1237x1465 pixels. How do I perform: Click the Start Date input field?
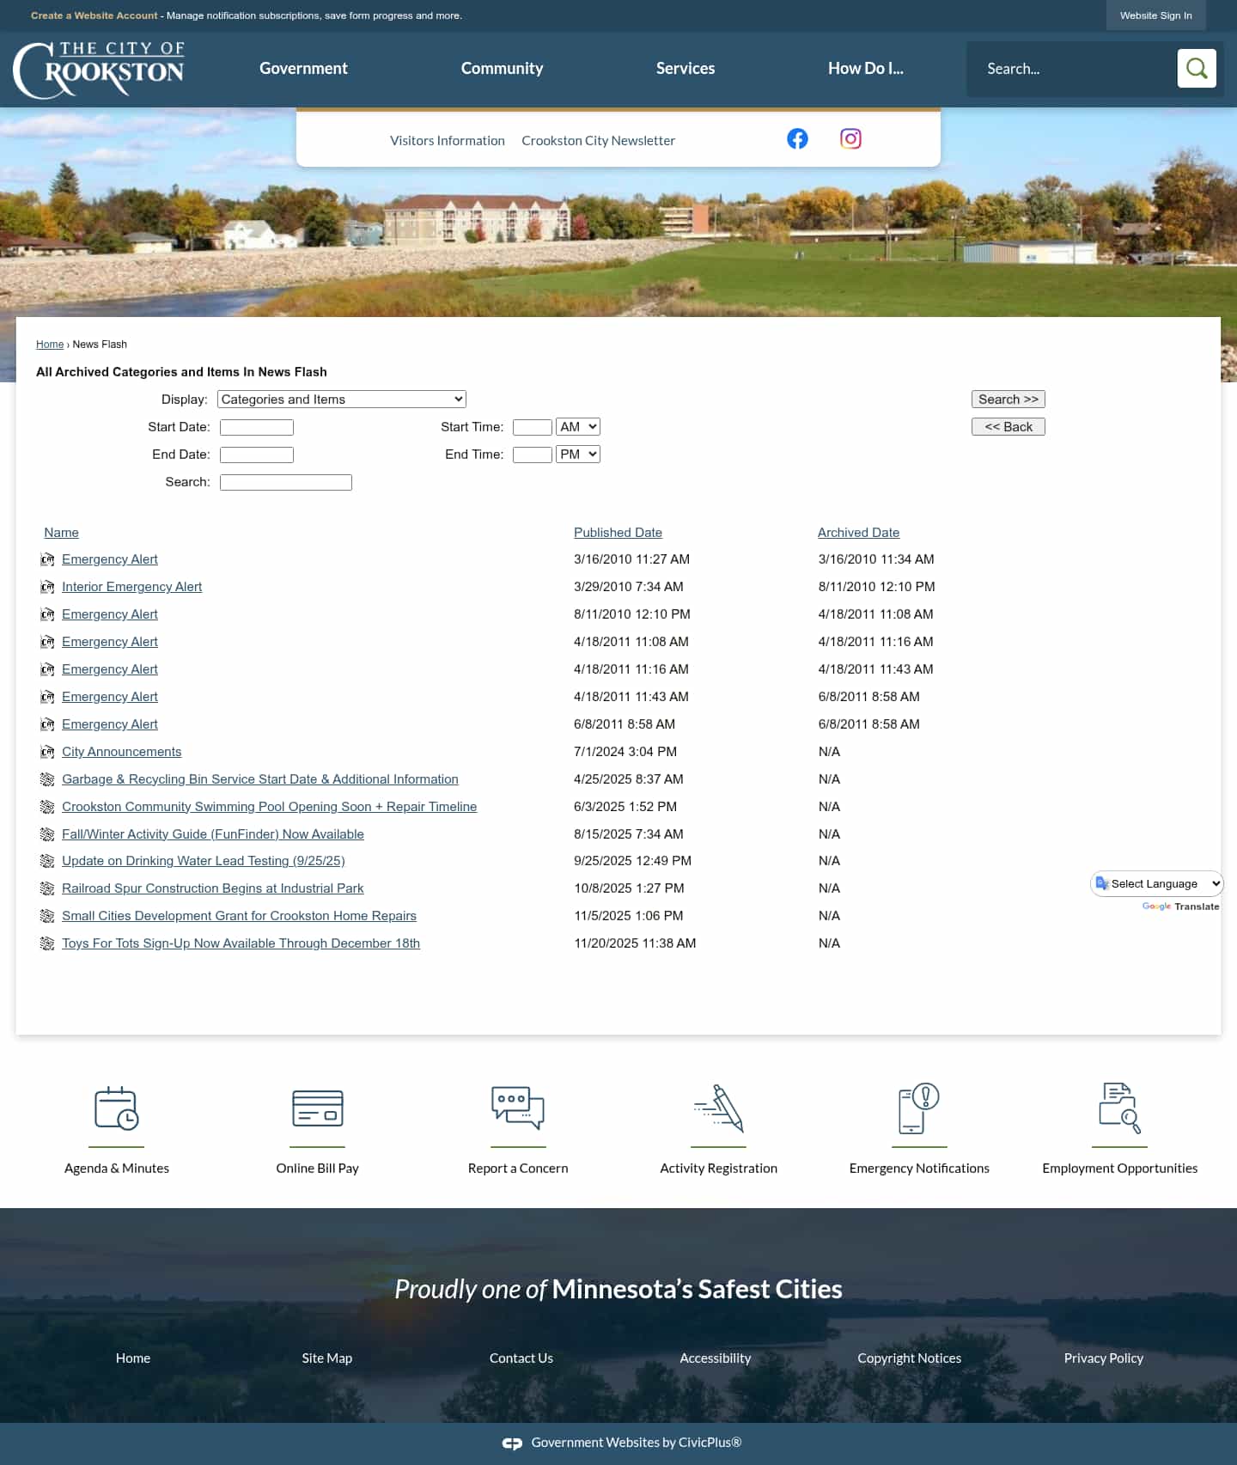coord(257,427)
